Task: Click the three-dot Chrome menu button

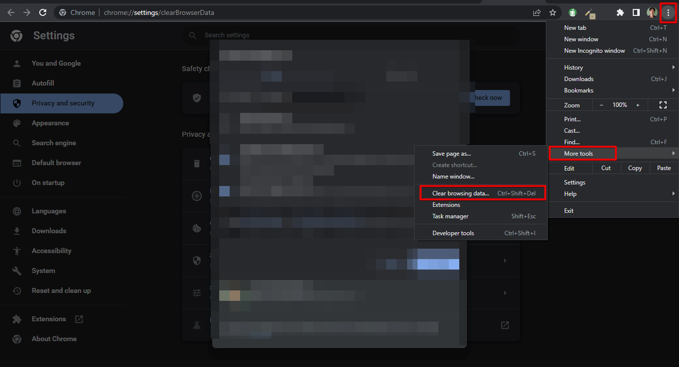Action: (x=668, y=12)
